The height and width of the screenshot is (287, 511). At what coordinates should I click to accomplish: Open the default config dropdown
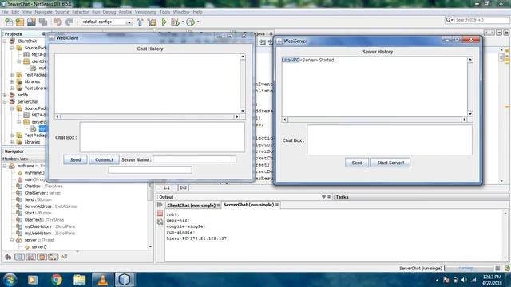tap(129, 22)
